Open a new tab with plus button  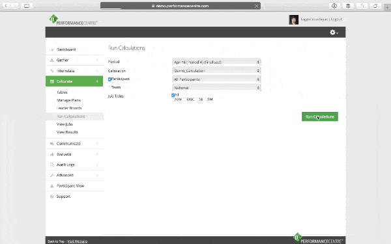coord(387,7)
